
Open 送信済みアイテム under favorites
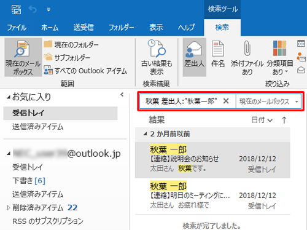click(37, 127)
